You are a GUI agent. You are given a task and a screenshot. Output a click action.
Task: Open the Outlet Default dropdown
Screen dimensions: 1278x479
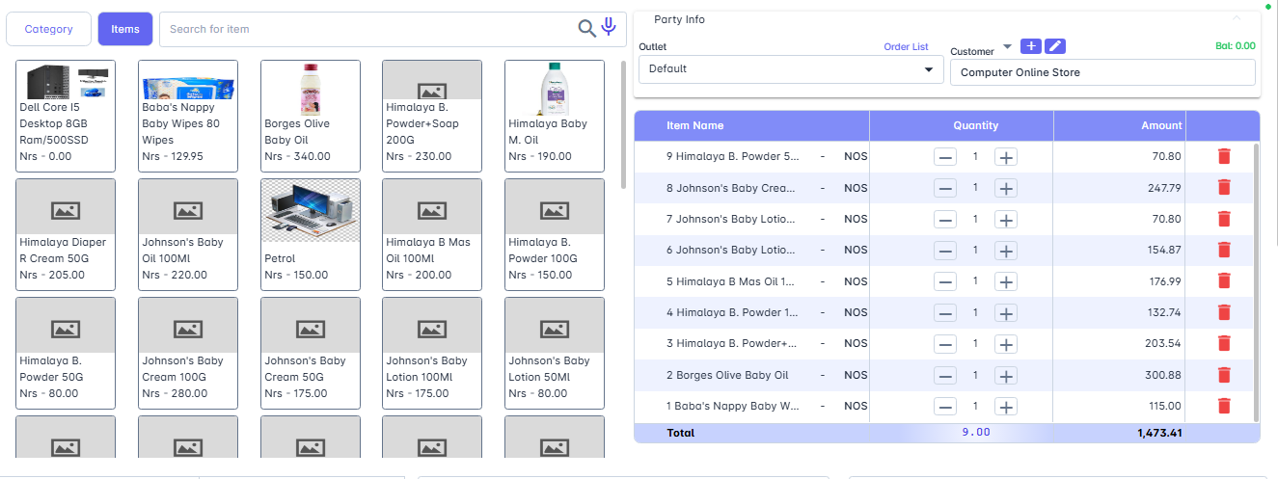pyautogui.click(x=791, y=69)
